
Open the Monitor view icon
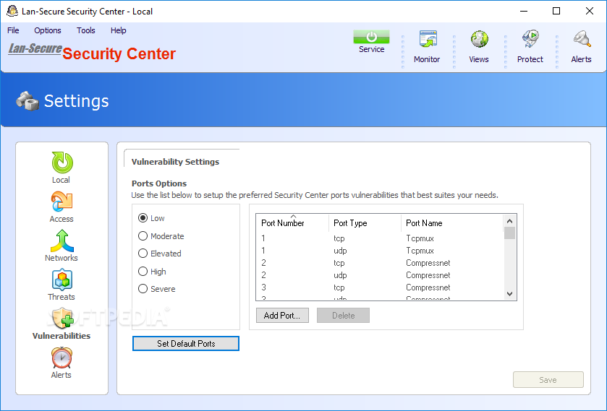coord(428,39)
